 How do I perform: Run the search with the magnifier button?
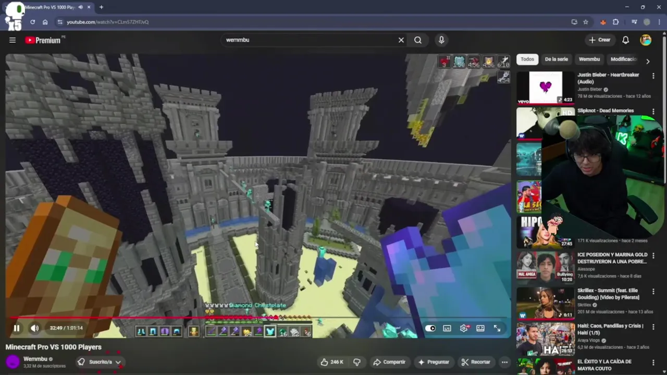418,40
